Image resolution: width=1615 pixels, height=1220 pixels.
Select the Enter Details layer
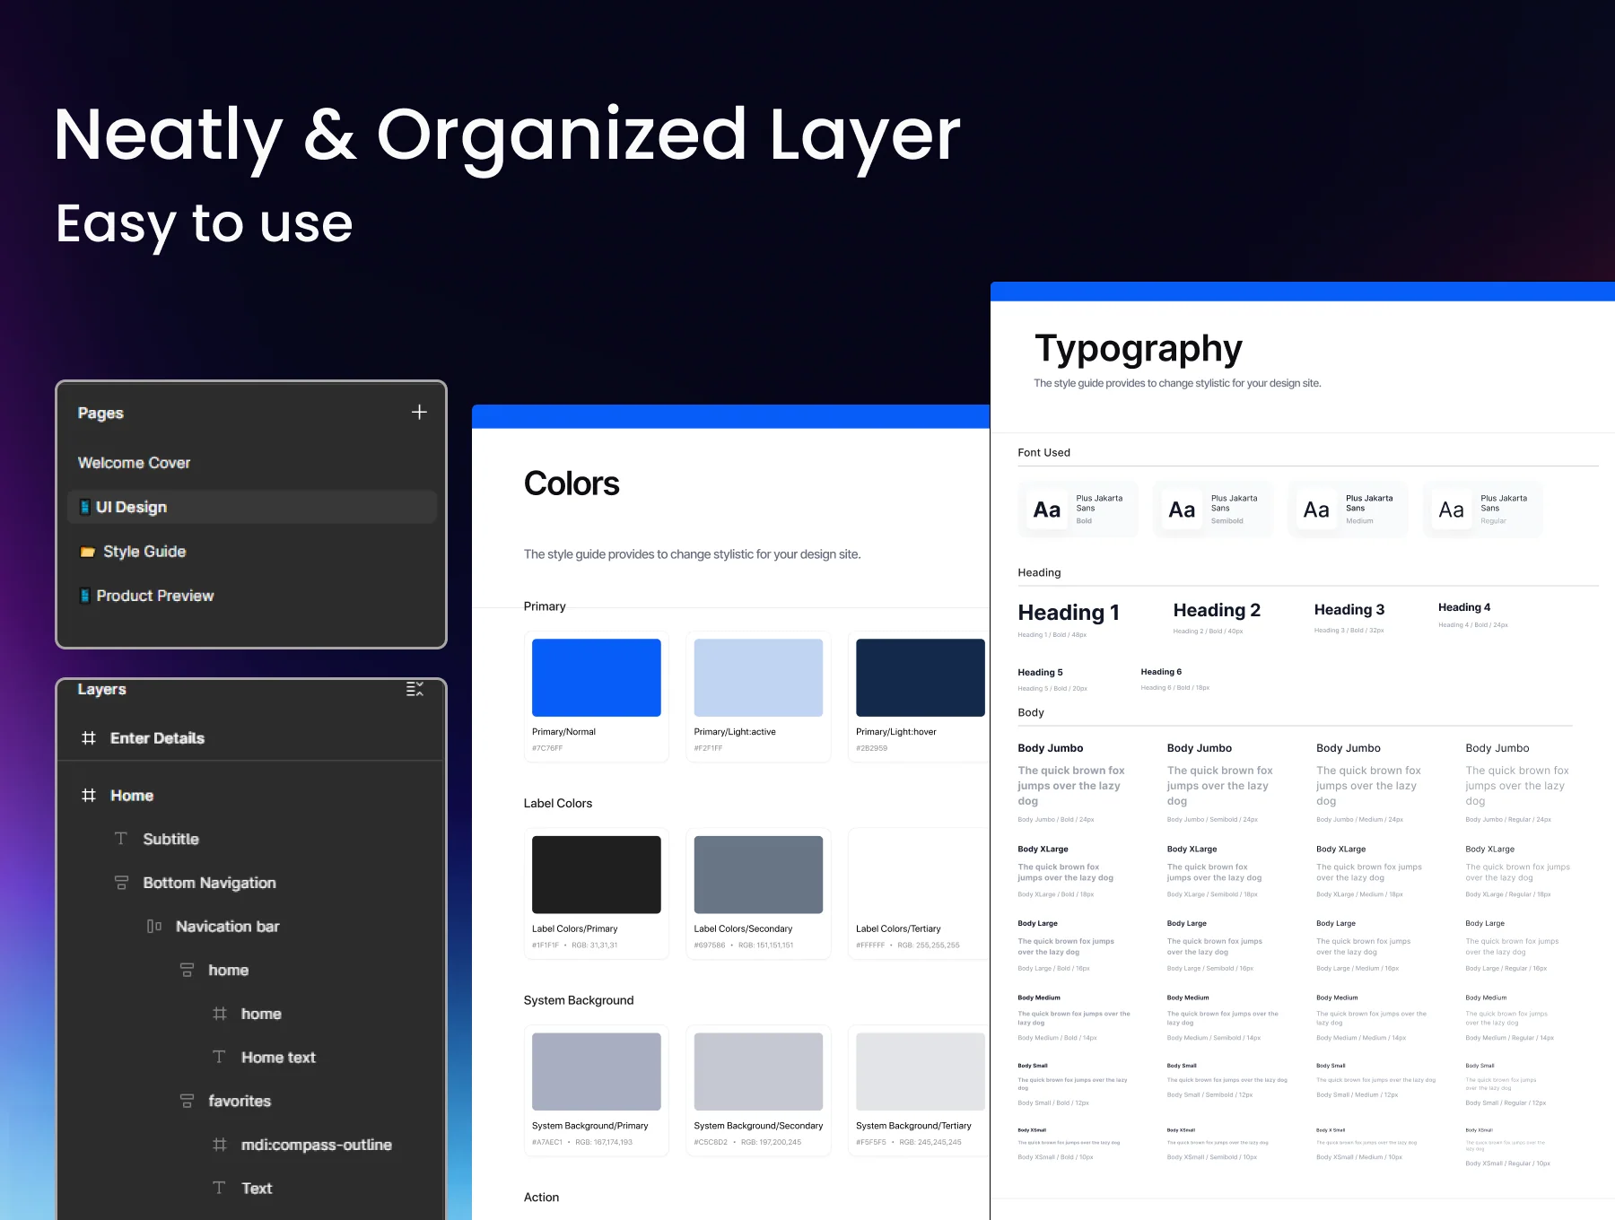point(157,737)
